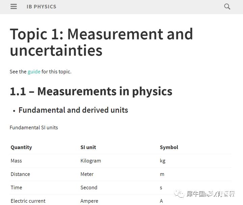
Task: Open the guide link
Action: [x=34, y=72]
